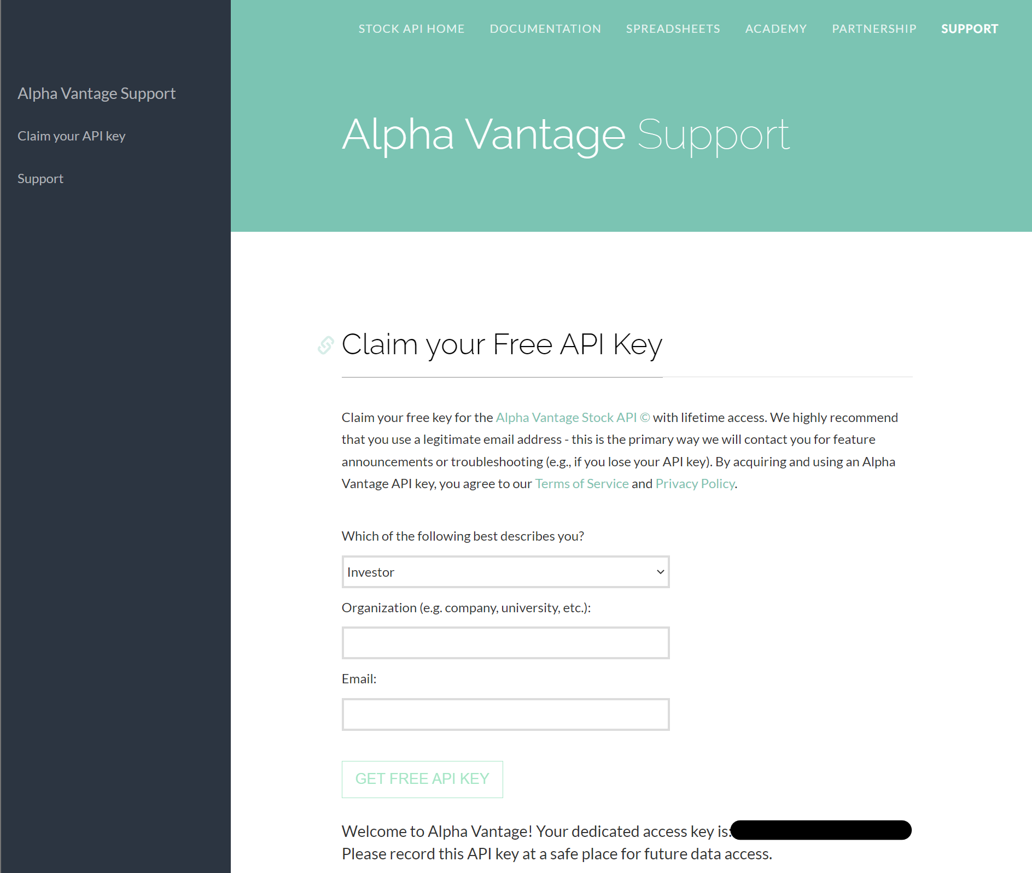1032x873 pixels.
Task: Open the SPREADSHEETS section
Action: click(x=673, y=28)
